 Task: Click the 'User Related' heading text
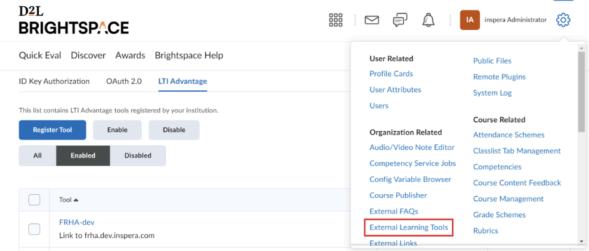coord(391,59)
